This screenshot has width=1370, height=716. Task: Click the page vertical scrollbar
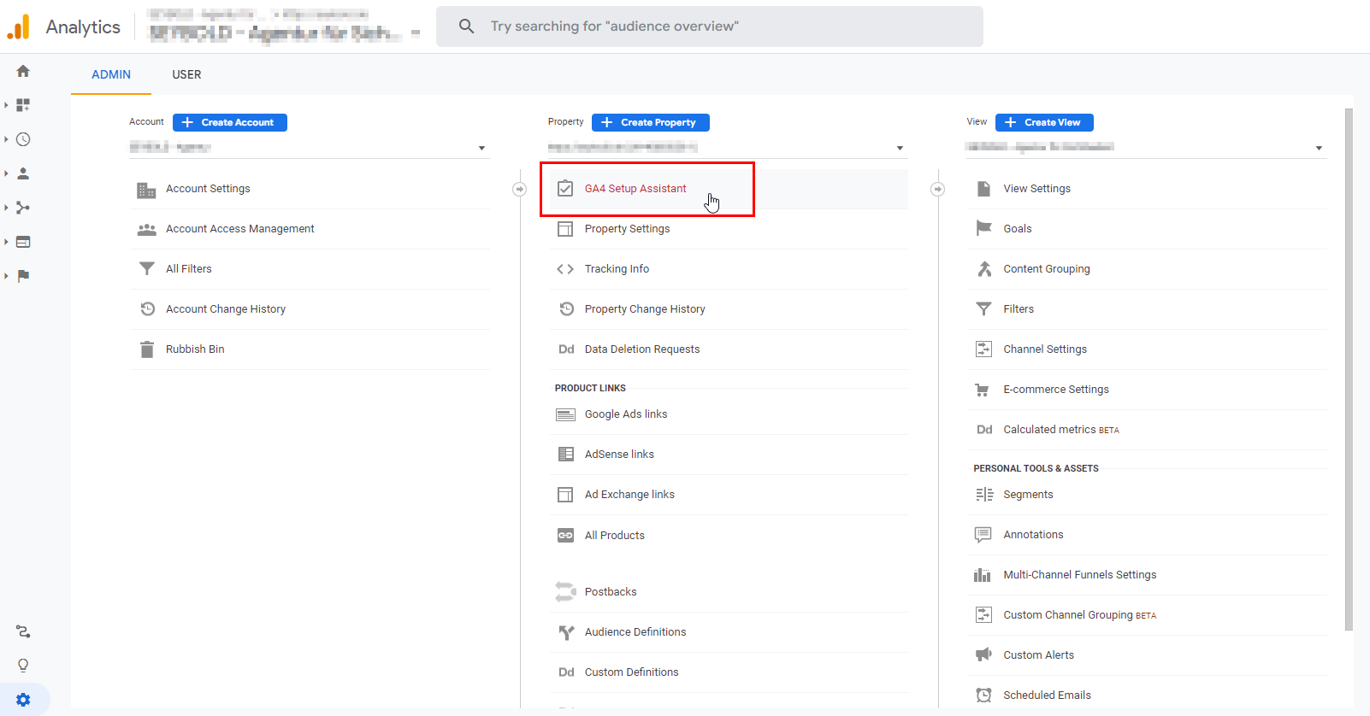[x=1349, y=369]
